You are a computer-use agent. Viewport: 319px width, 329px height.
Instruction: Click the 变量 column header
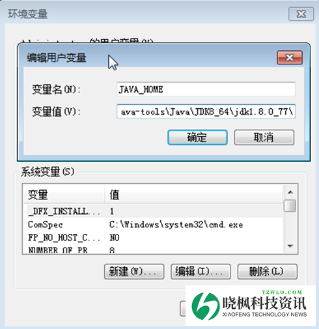pyautogui.click(x=64, y=194)
